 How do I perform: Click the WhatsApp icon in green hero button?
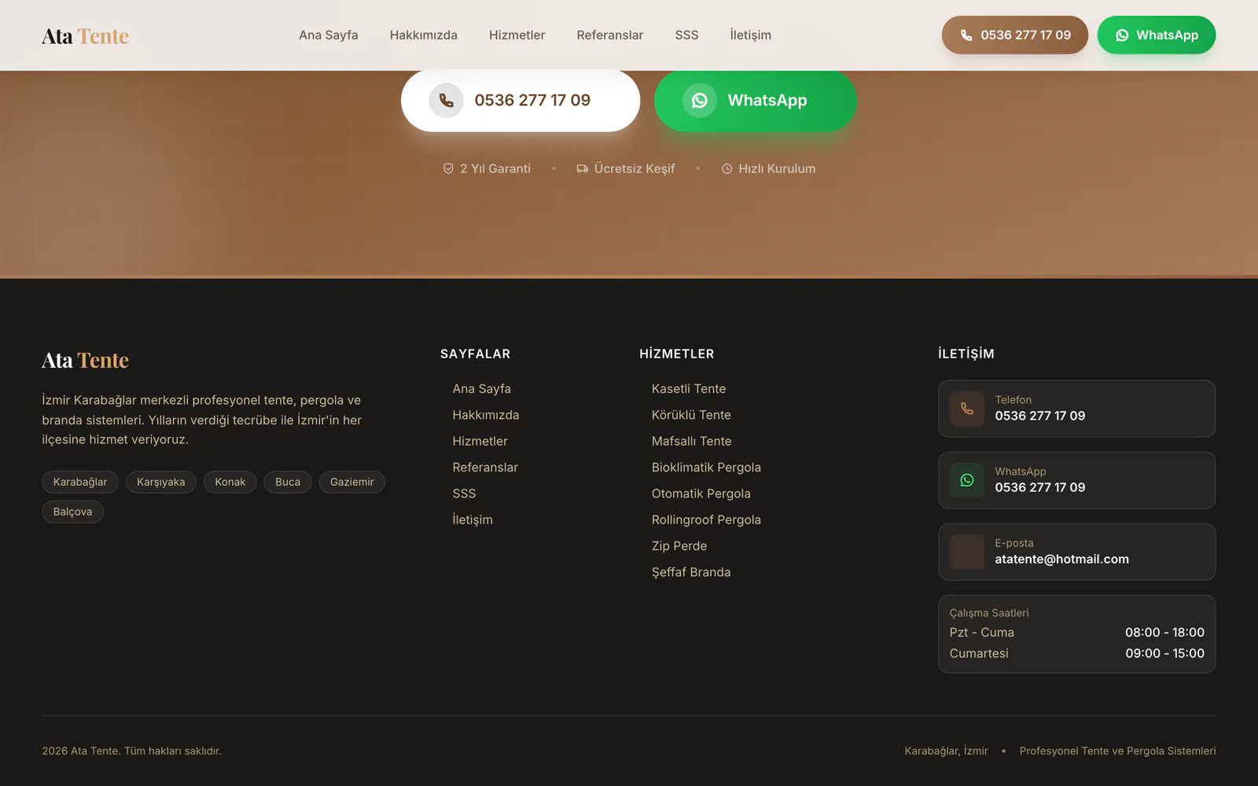pyautogui.click(x=699, y=101)
